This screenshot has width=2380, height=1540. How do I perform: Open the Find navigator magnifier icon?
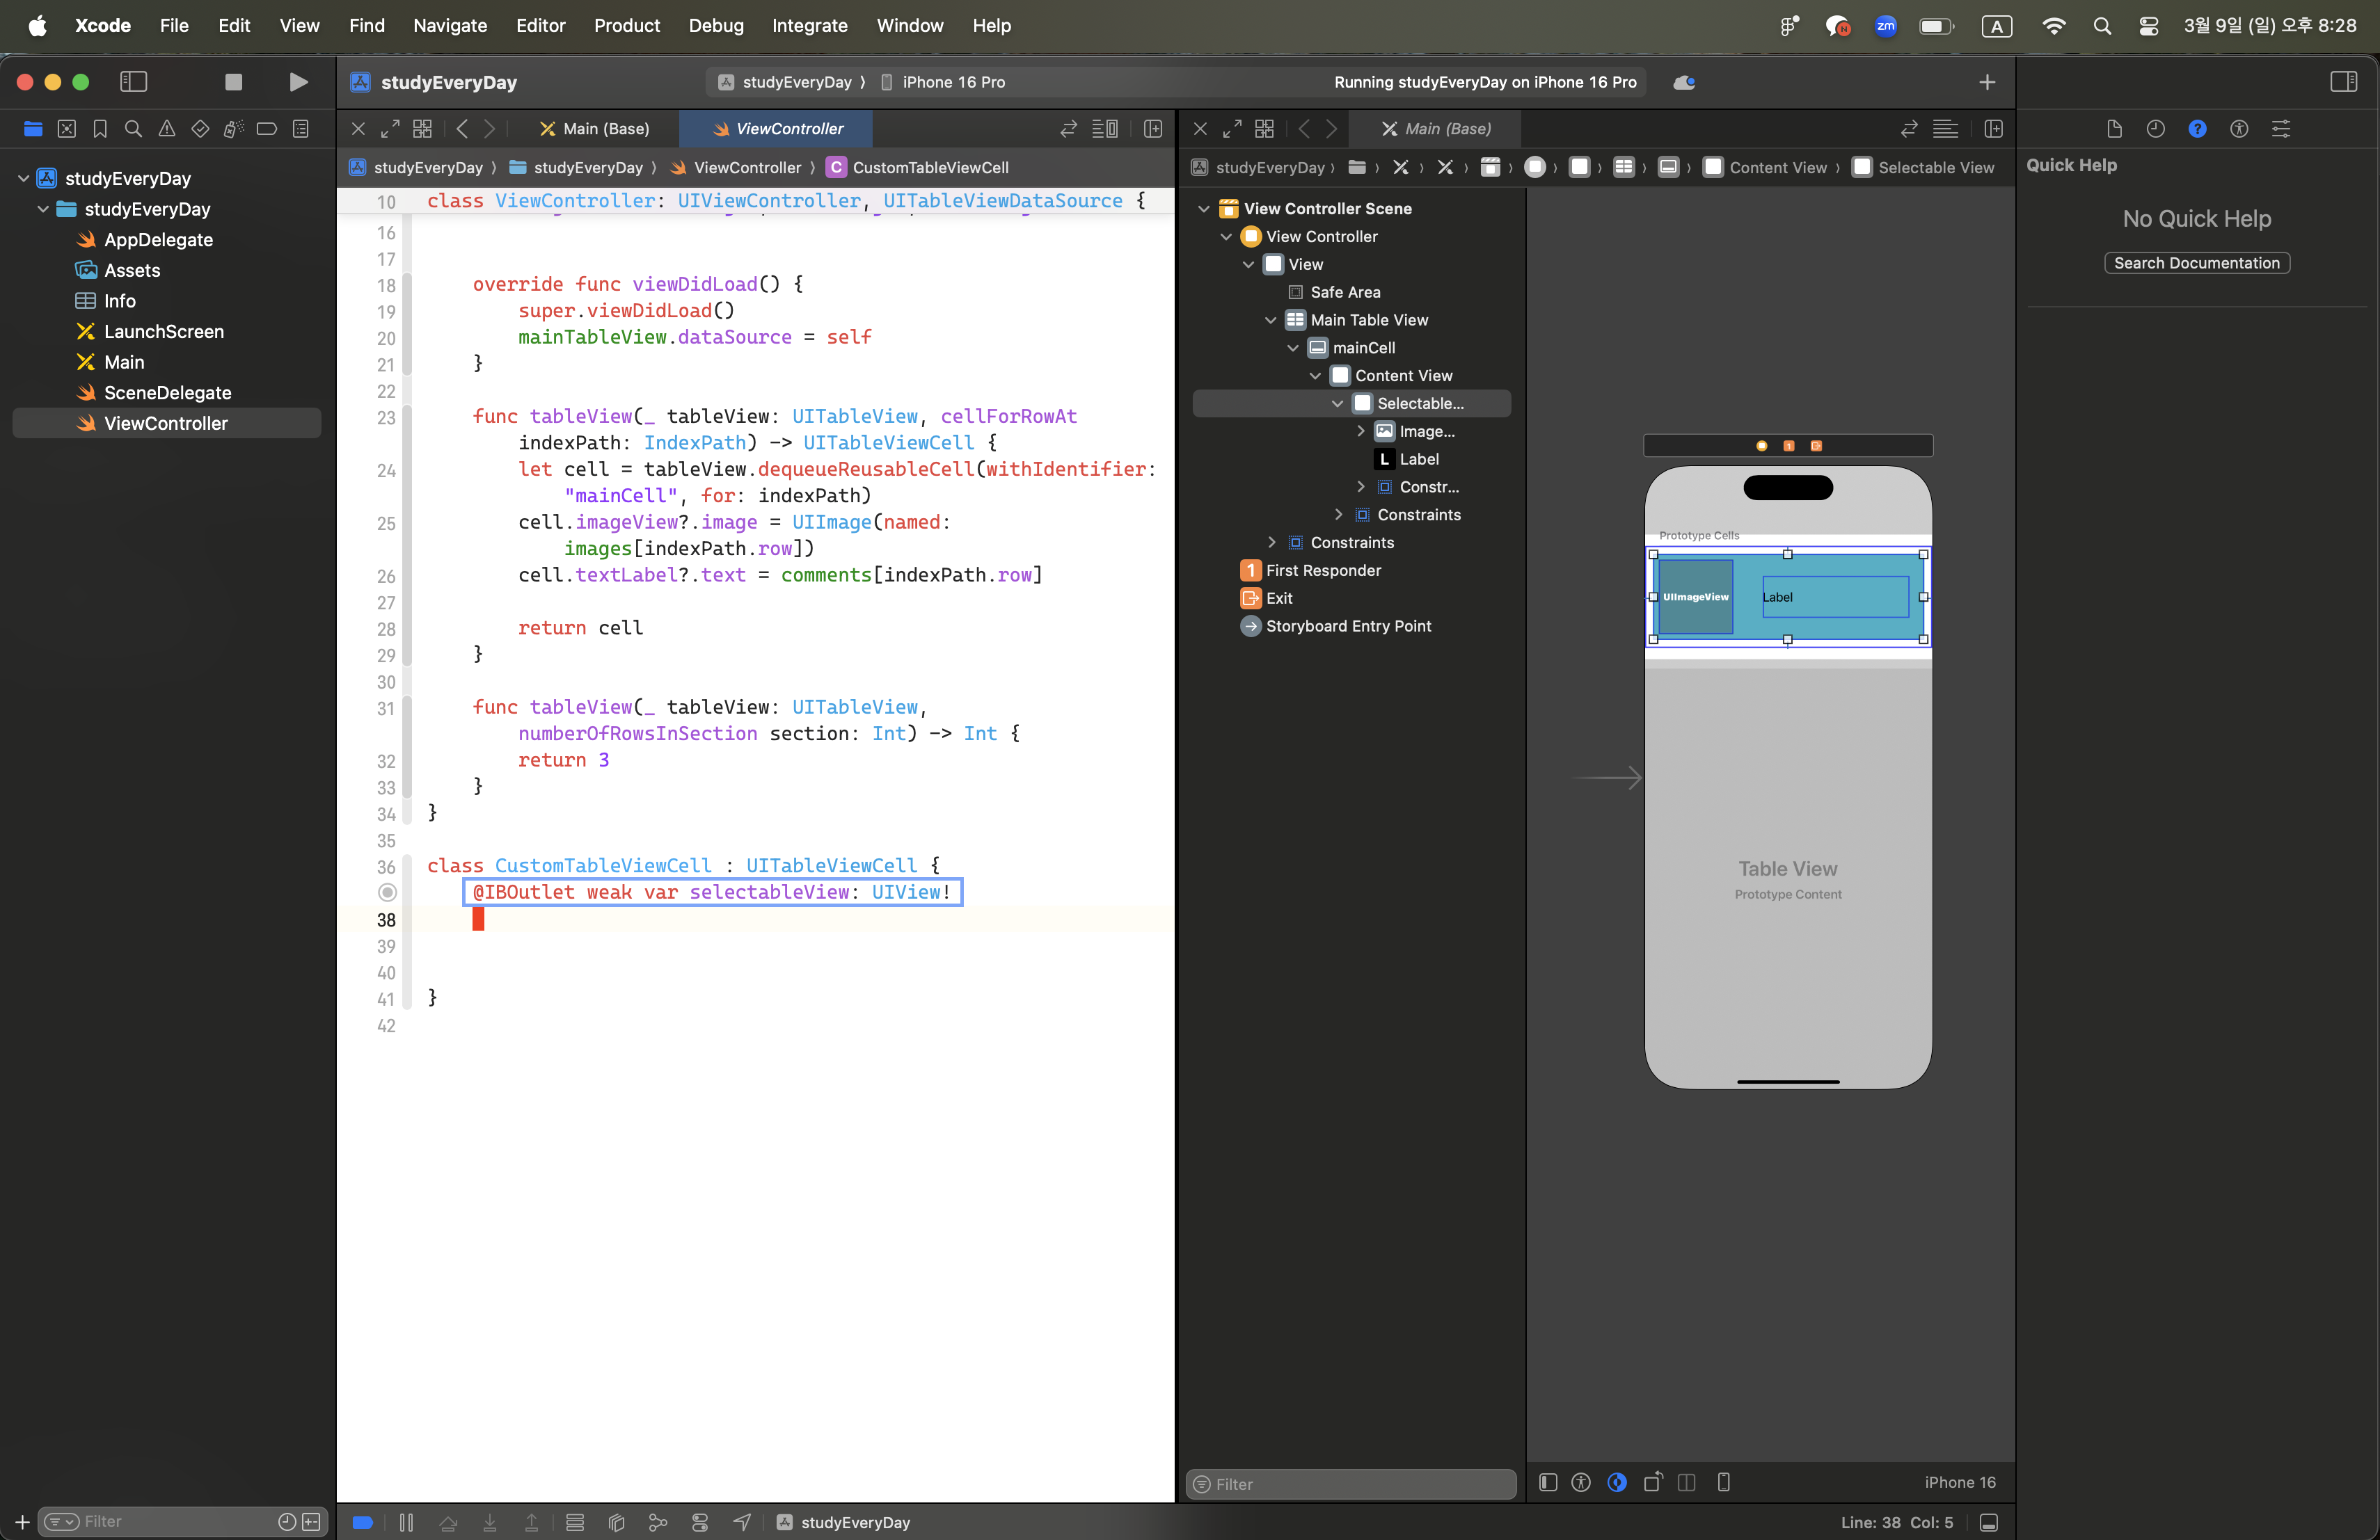pyautogui.click(x=133, y=129)
